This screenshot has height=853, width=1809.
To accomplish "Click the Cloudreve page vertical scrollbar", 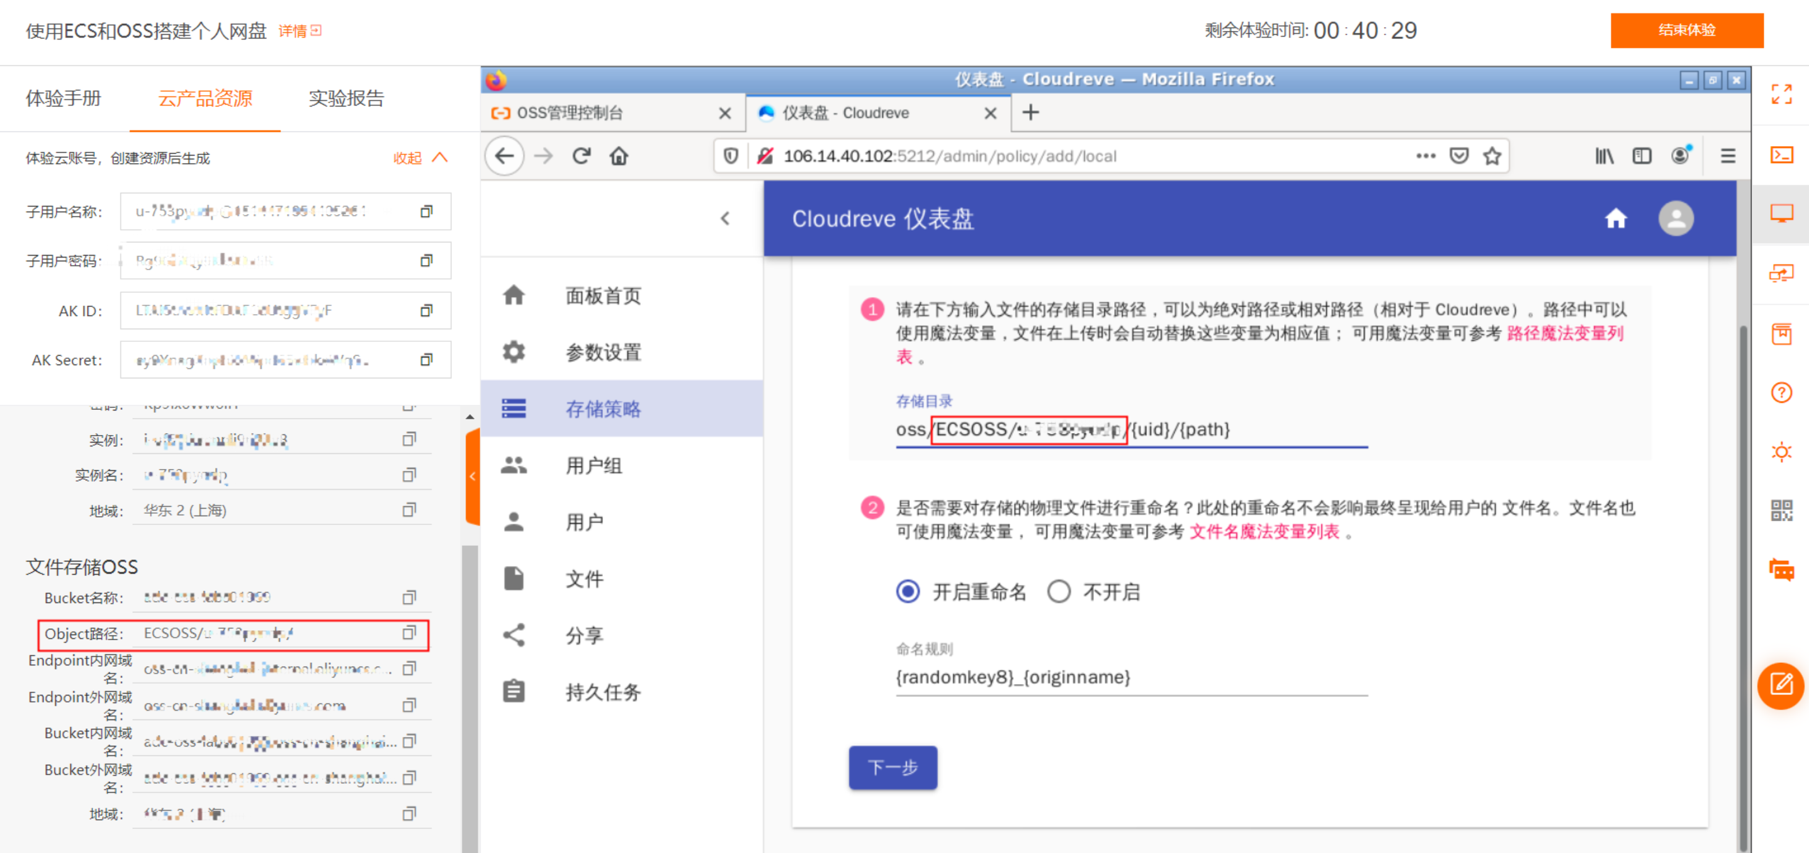I will coord(1742,589).
